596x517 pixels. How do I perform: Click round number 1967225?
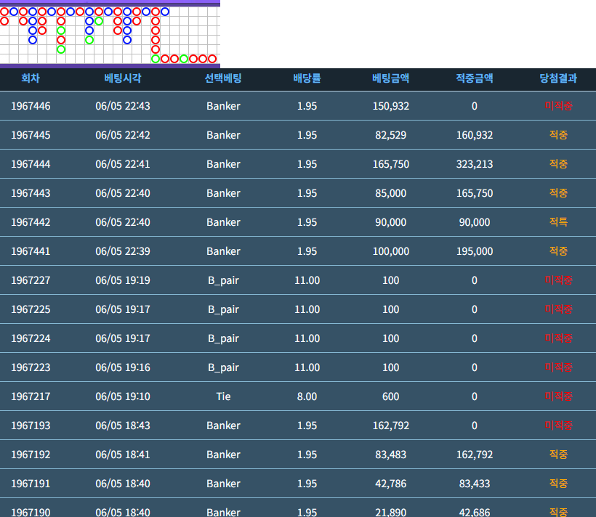pyautogui.click(x=31, y=309)
